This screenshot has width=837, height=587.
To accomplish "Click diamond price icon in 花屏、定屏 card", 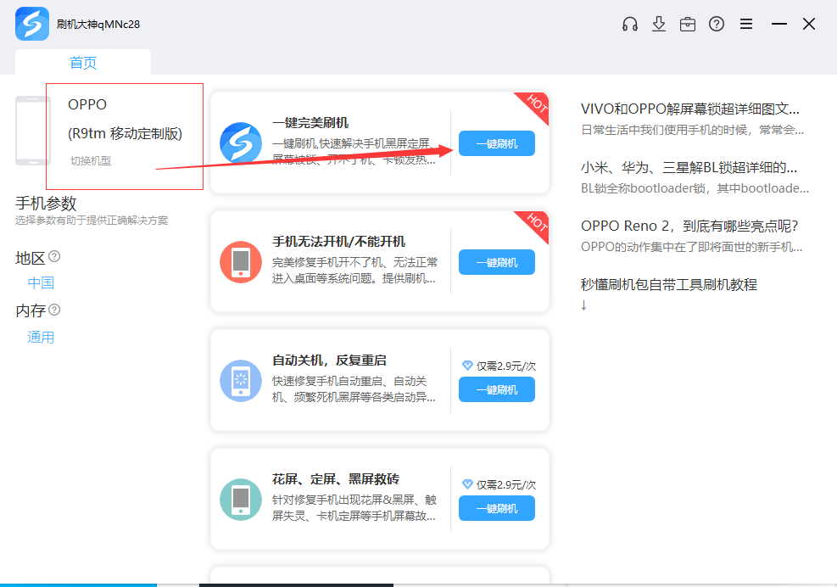I will point(467,484).
